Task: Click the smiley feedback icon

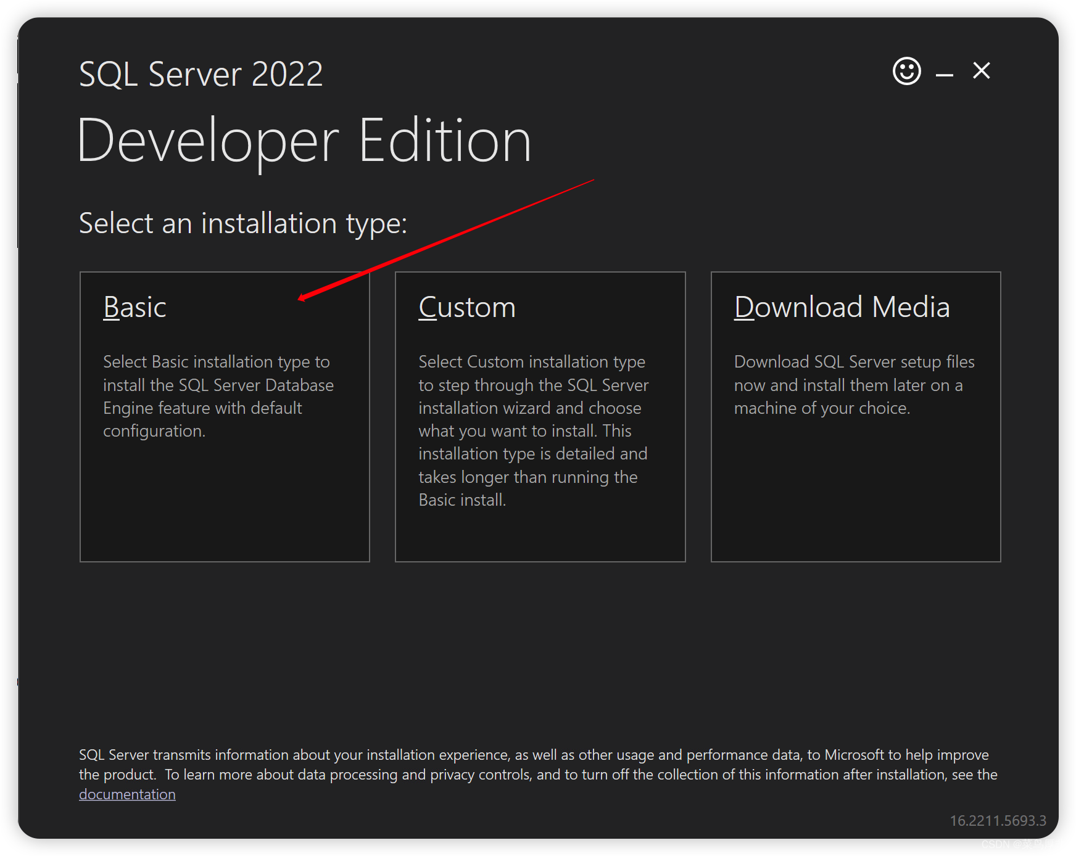Action: [x=906, y=71]
